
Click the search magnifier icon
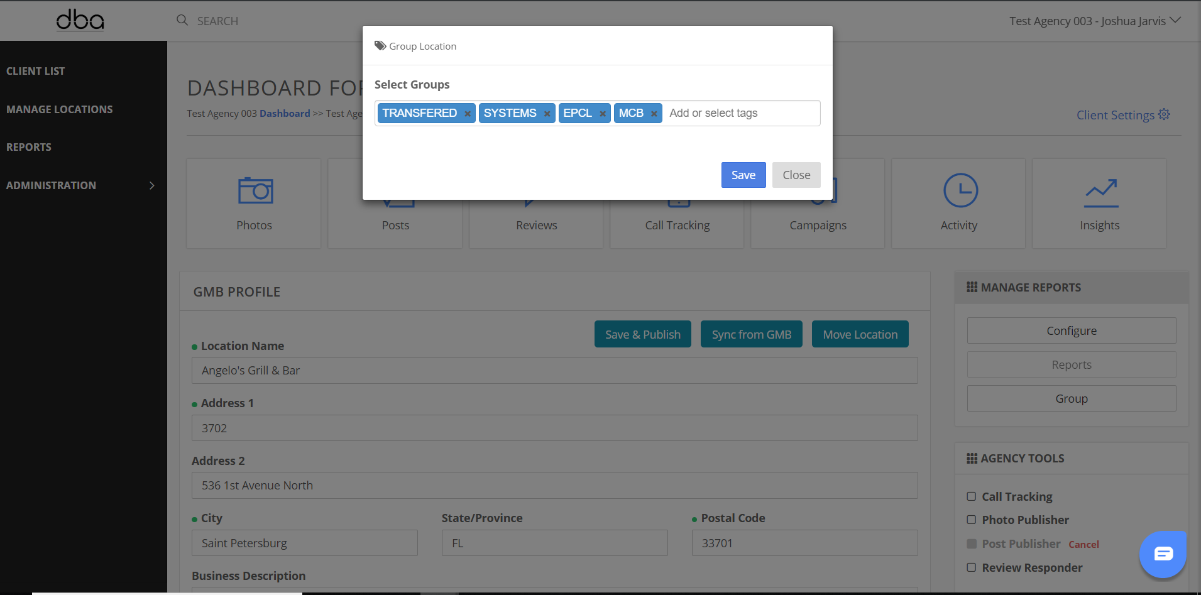(182, 20)
